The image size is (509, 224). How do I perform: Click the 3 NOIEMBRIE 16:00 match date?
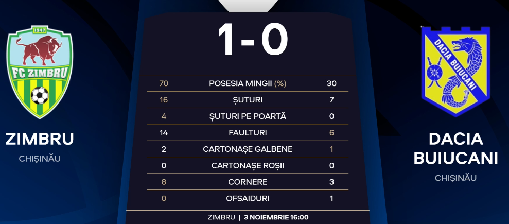coord(276,217)
